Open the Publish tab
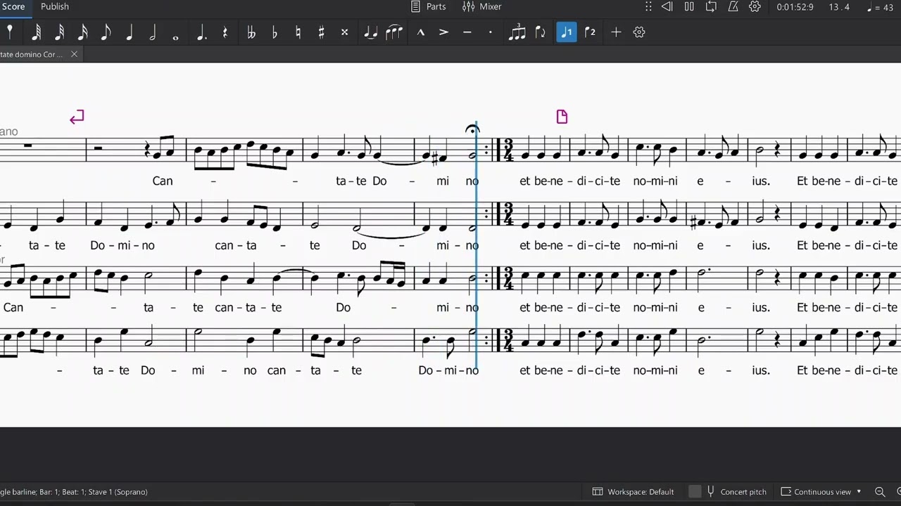The image size is (901, 506). pos(55,6)
